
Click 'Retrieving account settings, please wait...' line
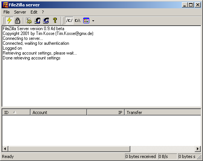pyautogui.click(x=40, y=53)
